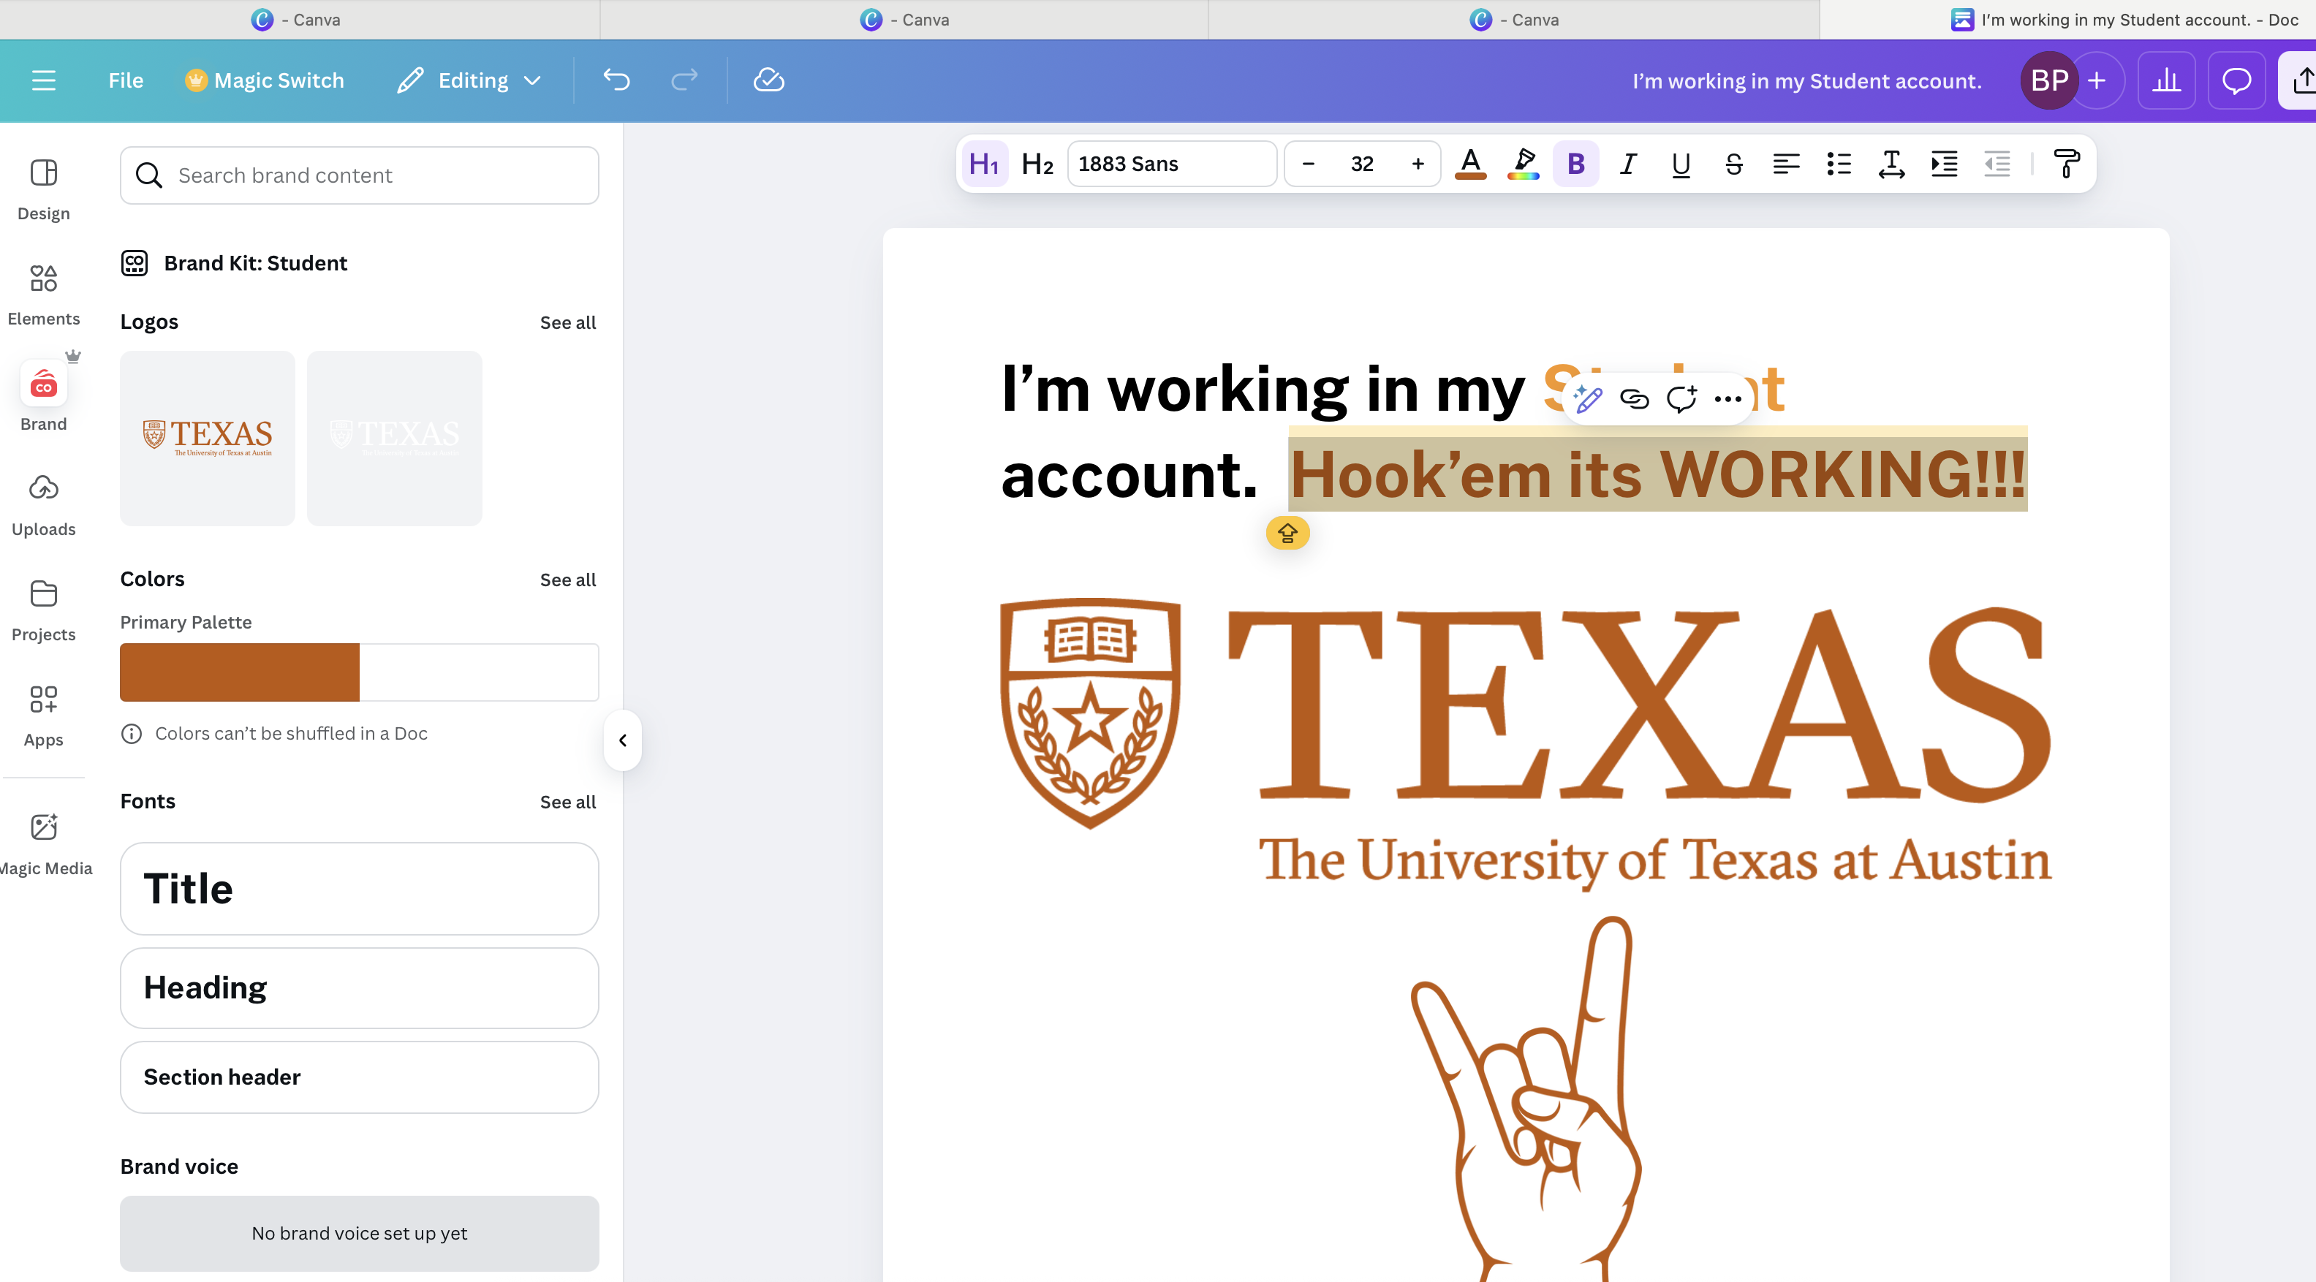The height and width of the screenshot is (1282, 2316).
Task: Click the highlight color marker icon
Action: click(1524, 164)
